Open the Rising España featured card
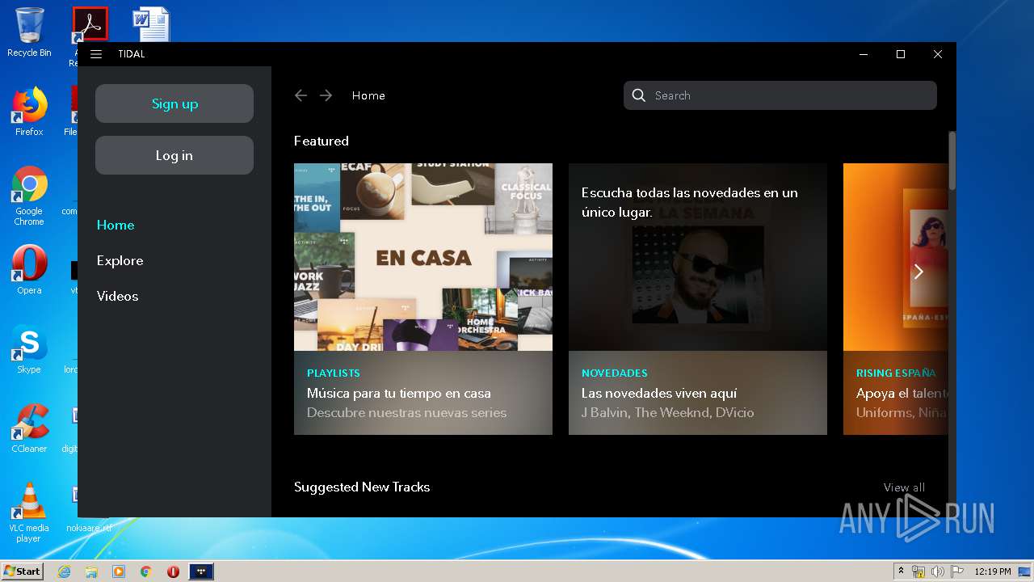This screenshot has height=582, width=1034. pos(896,299)
